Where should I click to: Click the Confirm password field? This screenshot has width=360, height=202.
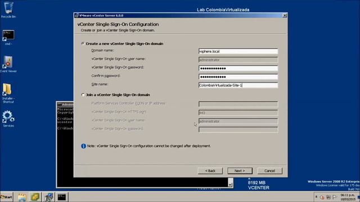[238, 77]
